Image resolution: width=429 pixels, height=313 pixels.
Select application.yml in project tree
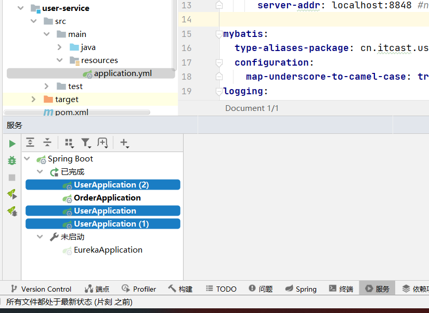pyautogui.click(x=91, y=73)
